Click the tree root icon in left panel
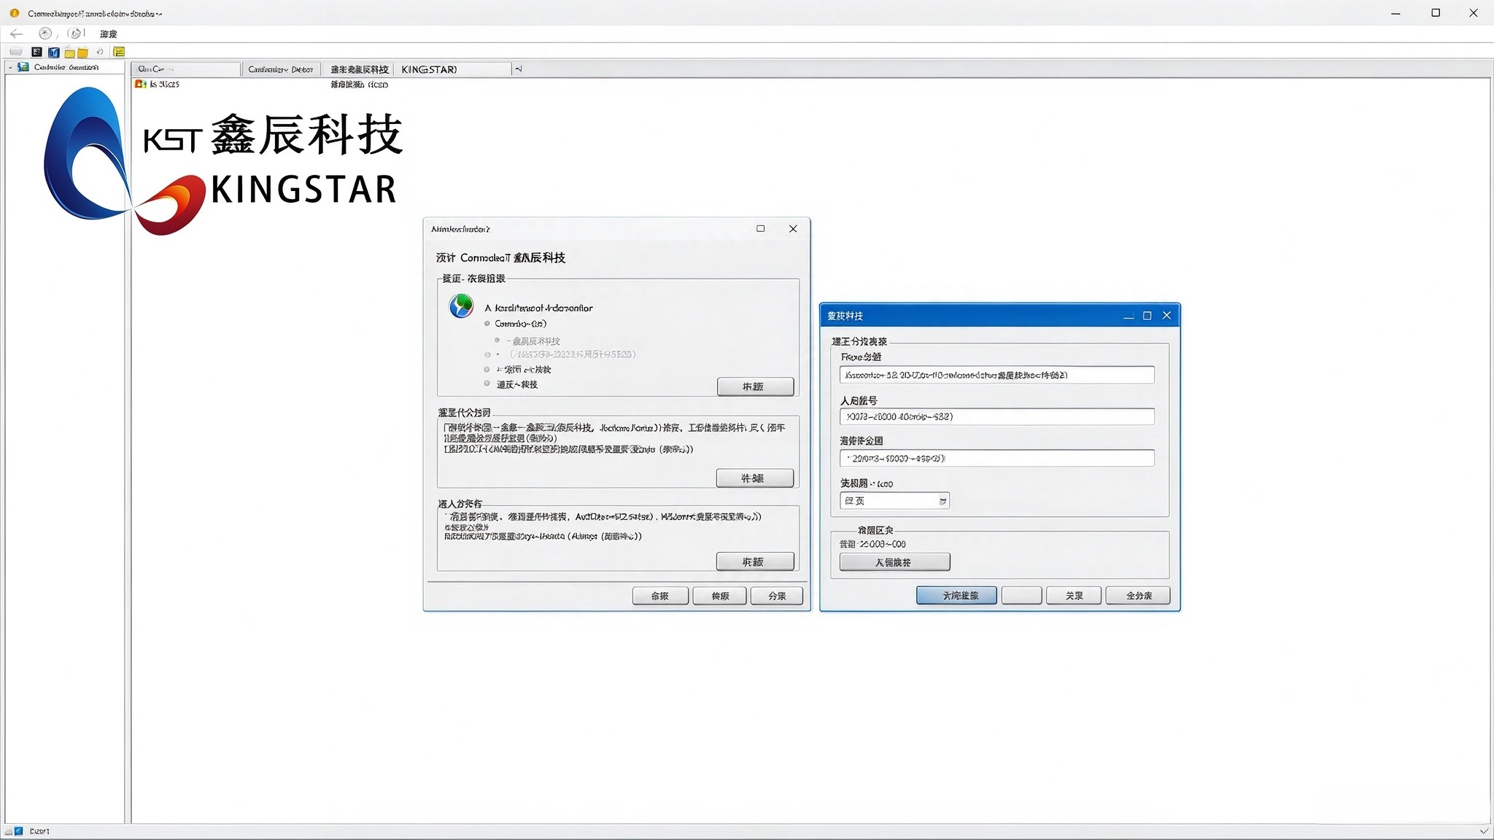 click(x=23, y=67)
